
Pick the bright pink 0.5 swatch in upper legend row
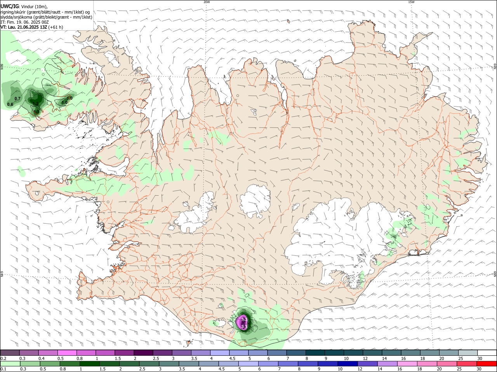click(x=67, y=353)
